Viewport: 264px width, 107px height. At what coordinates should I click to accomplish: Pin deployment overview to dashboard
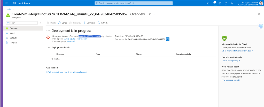click(x=149, y=14)
